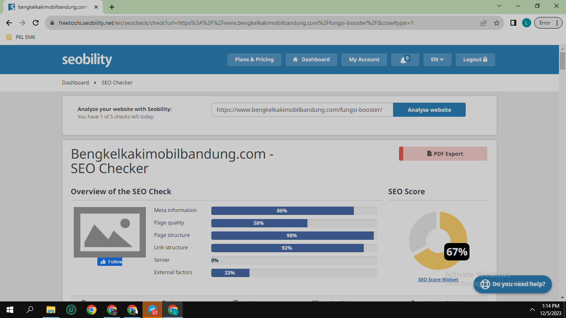Click the External factors 23% bar
The height and width of the screenshot is (318, 566).
(294, 273)
